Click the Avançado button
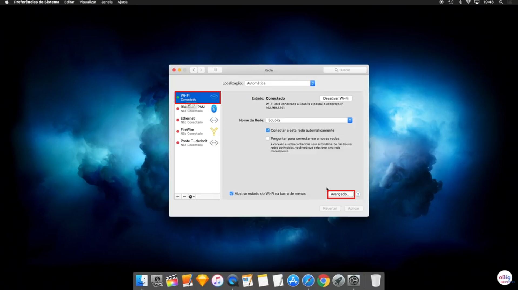 point(340,194)
